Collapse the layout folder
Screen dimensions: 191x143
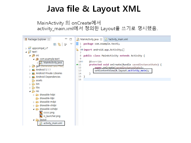34,120
